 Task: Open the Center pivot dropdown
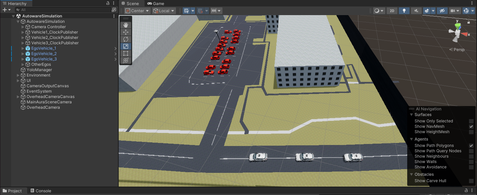137,11
